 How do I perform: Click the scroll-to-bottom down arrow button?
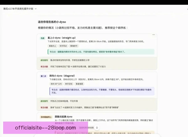pos(97,128)
